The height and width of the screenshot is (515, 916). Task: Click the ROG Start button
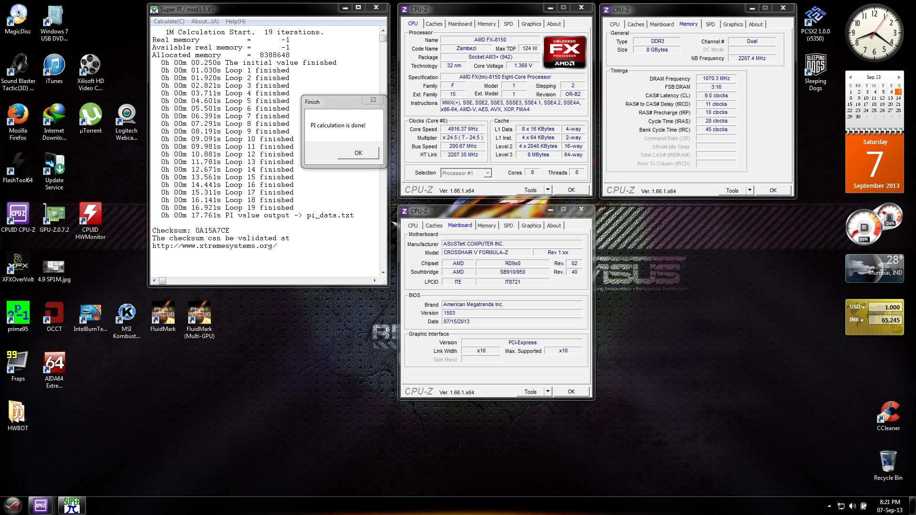(12, 505)
